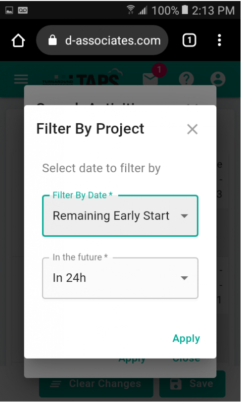The width and height of the screenshot is (241, 402).
Task: Expand the In the future dropdown arrow
Action: pos(184,278)
